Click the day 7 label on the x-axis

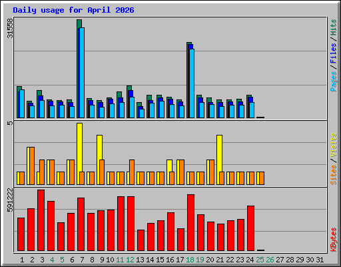82,260
